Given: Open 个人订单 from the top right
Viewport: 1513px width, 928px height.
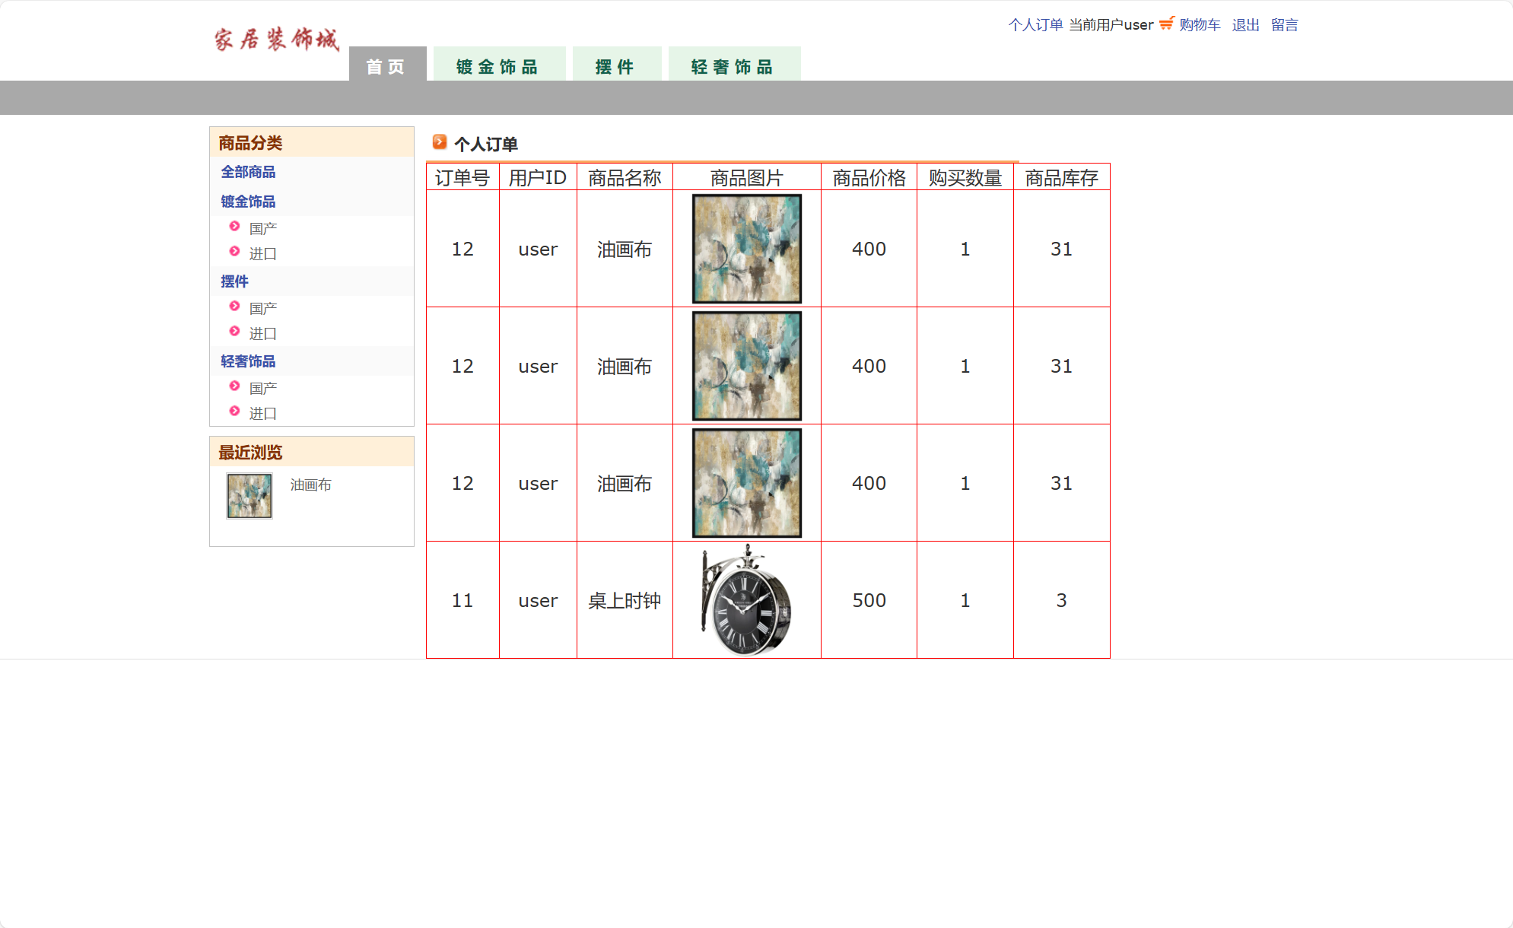Looking at the screenshot, I should (1036, 24).
